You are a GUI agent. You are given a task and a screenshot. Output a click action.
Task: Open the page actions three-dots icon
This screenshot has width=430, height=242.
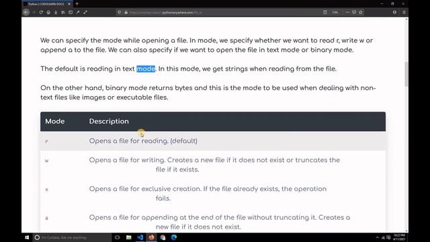(x=347, y=12)
